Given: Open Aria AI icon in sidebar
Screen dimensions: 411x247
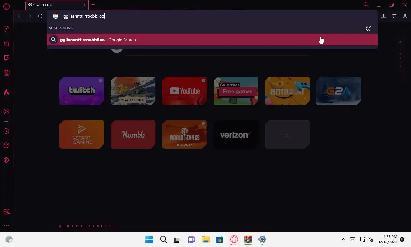Looking at the screenshot, I should 6,92.
